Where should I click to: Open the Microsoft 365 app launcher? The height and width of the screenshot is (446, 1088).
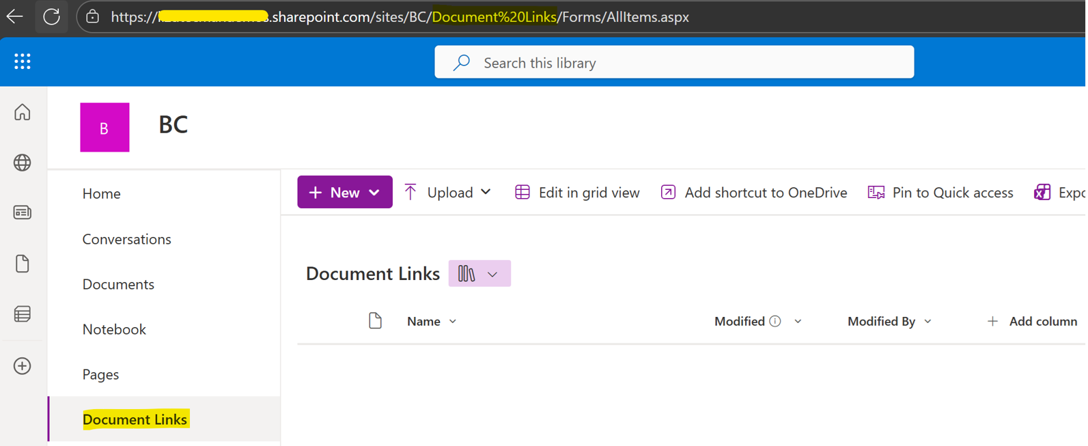(23, 61)
